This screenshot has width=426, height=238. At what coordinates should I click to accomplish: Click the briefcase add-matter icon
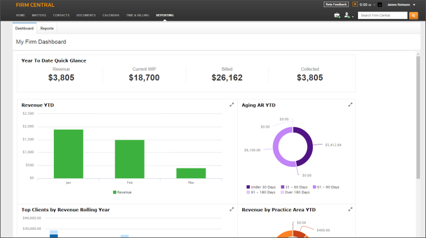(337, 15)
